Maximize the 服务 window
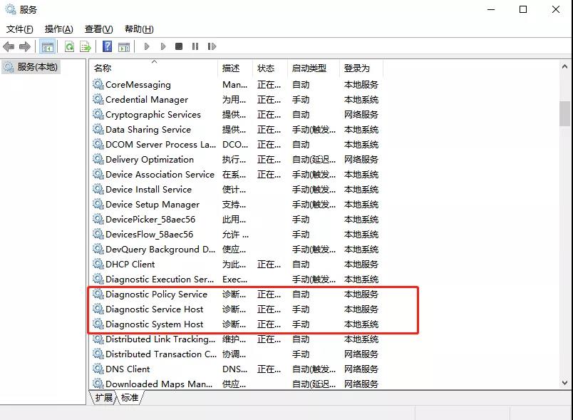573x420 pixels. [523, 9]
